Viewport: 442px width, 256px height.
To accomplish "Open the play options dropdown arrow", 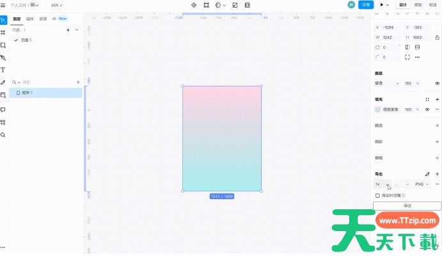I will (388, 4).
